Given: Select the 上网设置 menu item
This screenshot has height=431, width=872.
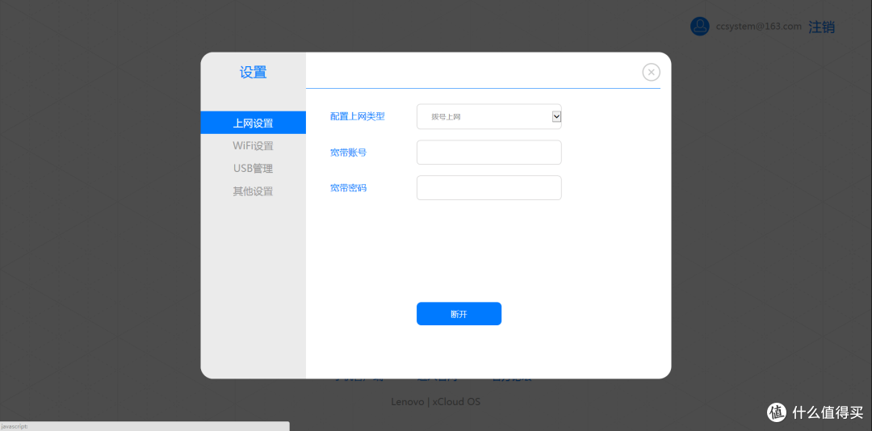Looking at the screenshot, I should click(253, 123).
